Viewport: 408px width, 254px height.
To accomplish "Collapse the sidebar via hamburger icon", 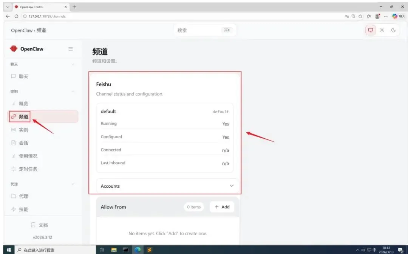I will coord(71,49).
